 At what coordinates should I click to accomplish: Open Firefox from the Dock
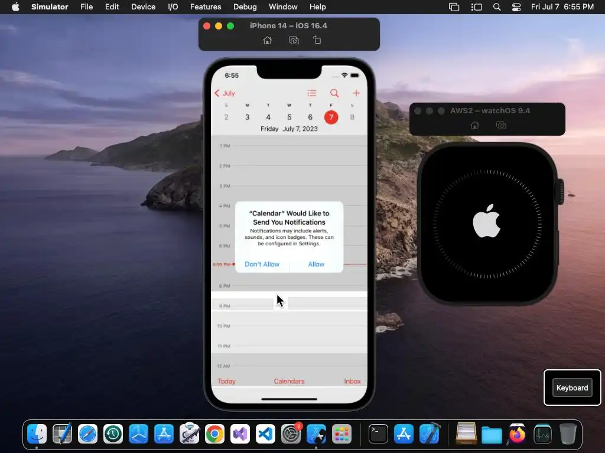click(517, 434)
